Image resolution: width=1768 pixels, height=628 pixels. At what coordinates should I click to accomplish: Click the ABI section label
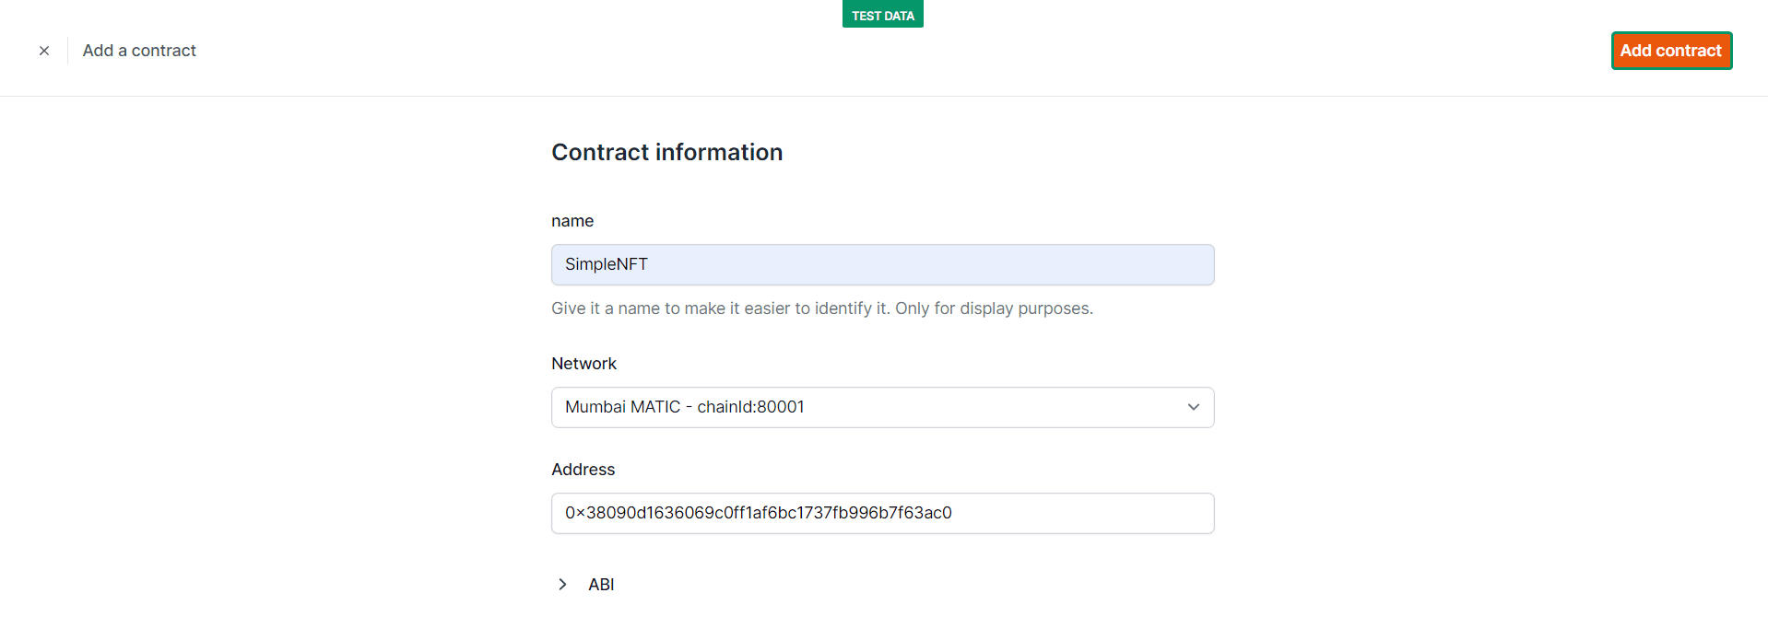coord(601,585)
